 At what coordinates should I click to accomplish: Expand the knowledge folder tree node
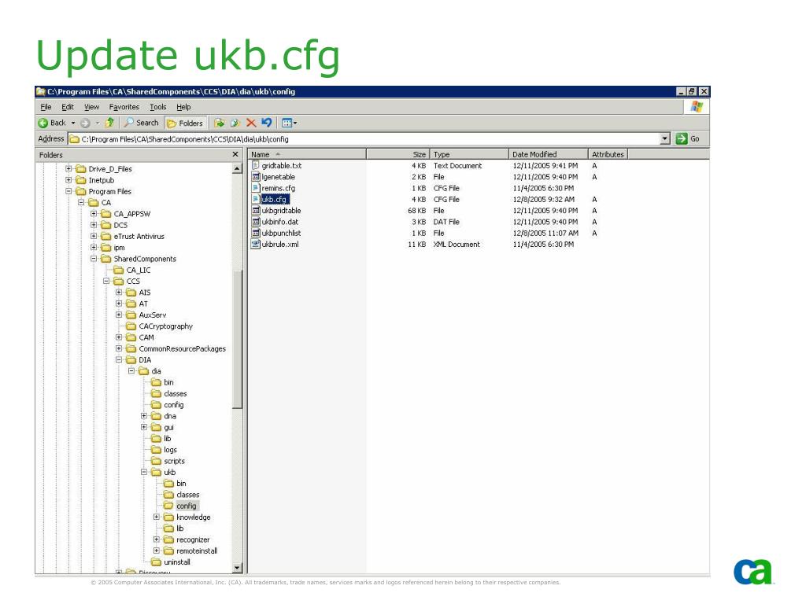[x=157, y=517]
